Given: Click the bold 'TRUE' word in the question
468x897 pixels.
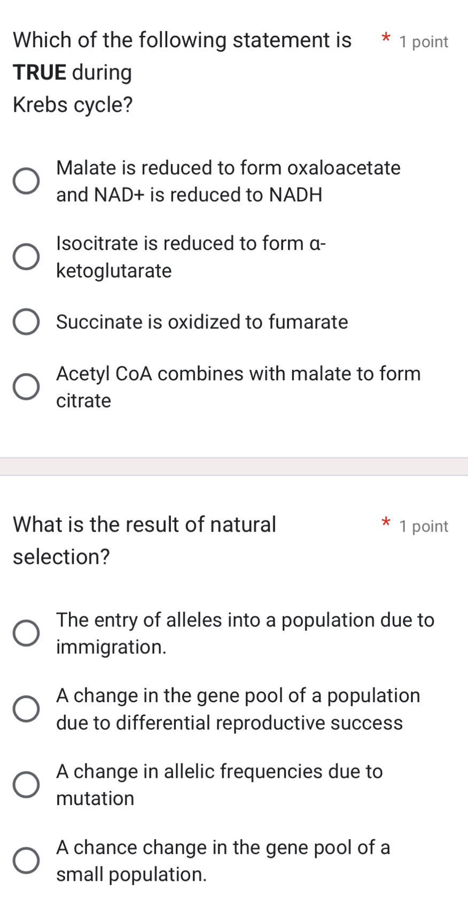Looking at the screenshot, I should coord(38,72).
